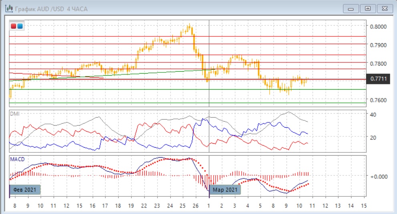Click the current price label 0.7711

(379, 79)
